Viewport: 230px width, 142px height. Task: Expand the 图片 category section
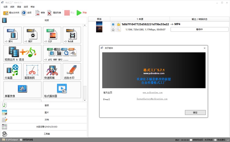44,112
